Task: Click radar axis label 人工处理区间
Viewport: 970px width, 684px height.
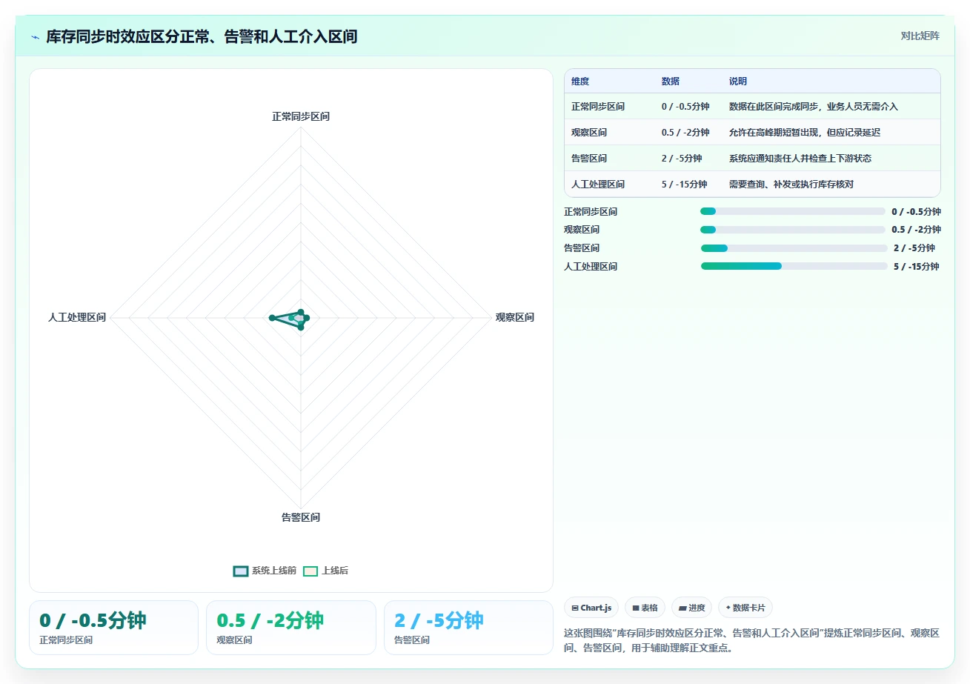Action: click(77, 318)
